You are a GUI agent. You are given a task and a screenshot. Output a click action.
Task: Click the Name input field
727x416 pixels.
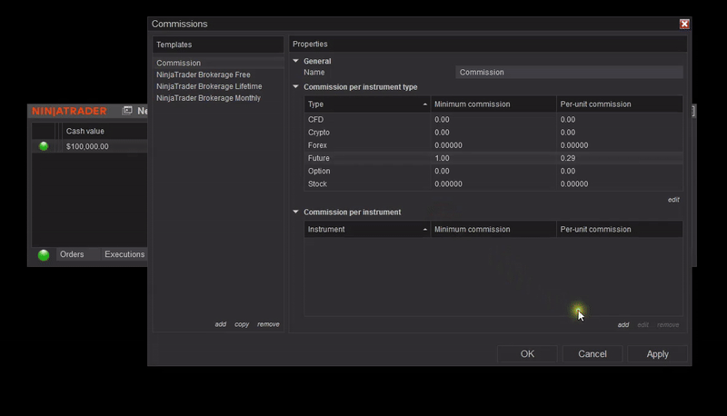click(x=569, y=73)
